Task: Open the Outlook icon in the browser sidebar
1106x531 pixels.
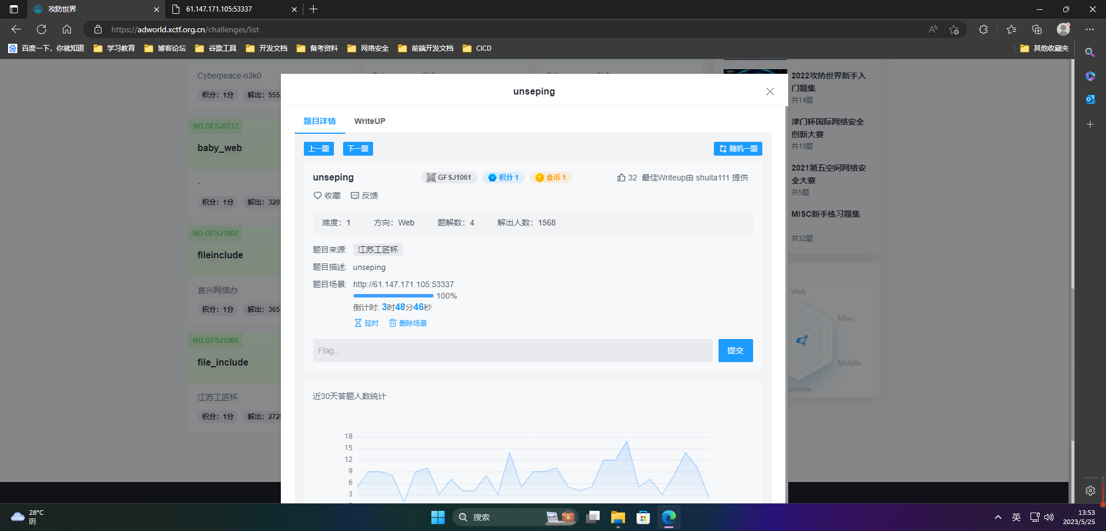Action: (x=1090, y=99)
